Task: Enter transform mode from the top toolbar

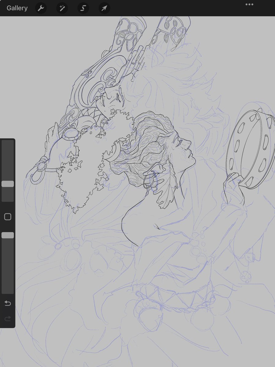Action: pyautogui.click(x=104, y=8)
